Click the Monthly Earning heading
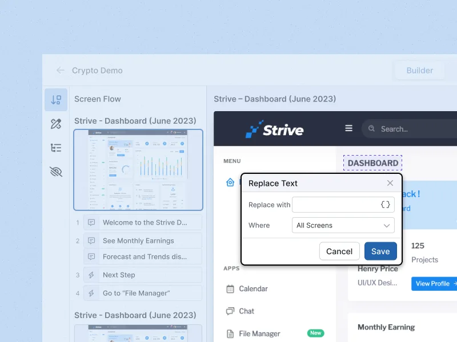The image size is (457, 342). point(386,327)
